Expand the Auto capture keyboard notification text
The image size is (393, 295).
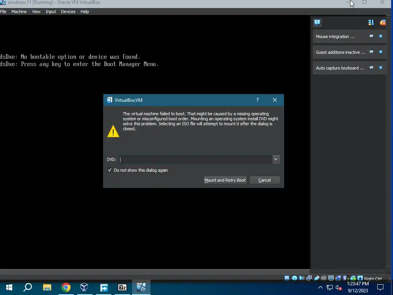340,68
